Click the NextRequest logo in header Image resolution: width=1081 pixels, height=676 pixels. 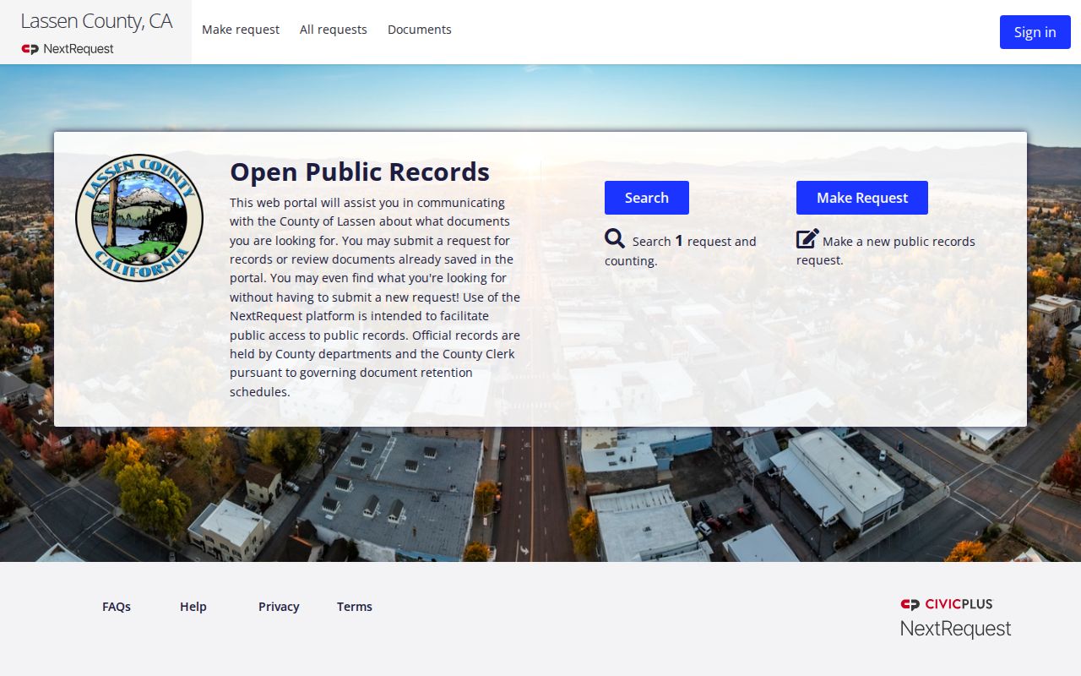[x=68, y=49]
